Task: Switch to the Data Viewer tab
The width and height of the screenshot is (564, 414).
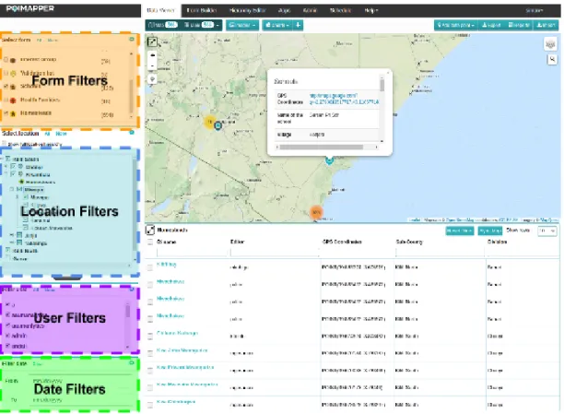Action: (161, 10)
